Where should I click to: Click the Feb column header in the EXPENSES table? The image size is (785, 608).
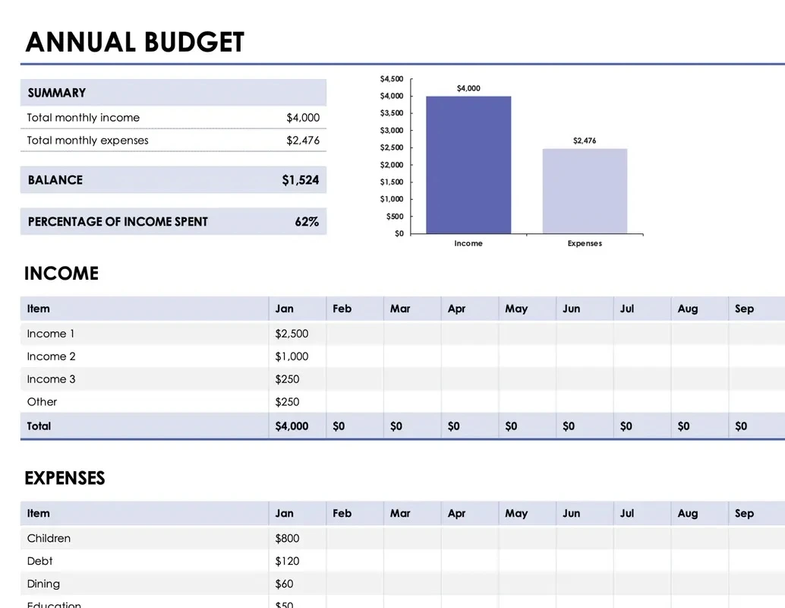pyautogui.click(x=342, y=513)
